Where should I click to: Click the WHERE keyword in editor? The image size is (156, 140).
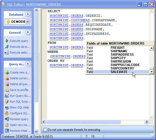53,52
